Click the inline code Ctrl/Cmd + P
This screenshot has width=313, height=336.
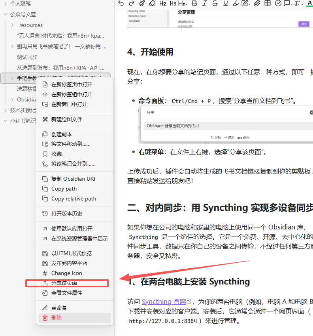click(x=191, y=101)
